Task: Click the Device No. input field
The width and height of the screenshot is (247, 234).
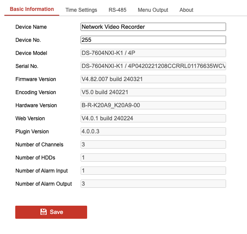Action: coord(153,40)
